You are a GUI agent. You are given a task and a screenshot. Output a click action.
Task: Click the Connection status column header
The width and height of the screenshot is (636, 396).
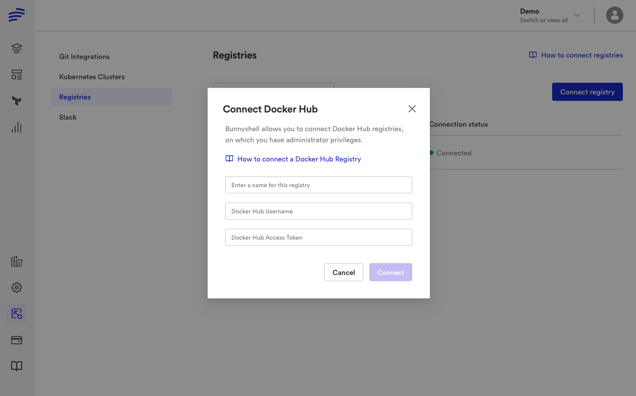(459, 124)
